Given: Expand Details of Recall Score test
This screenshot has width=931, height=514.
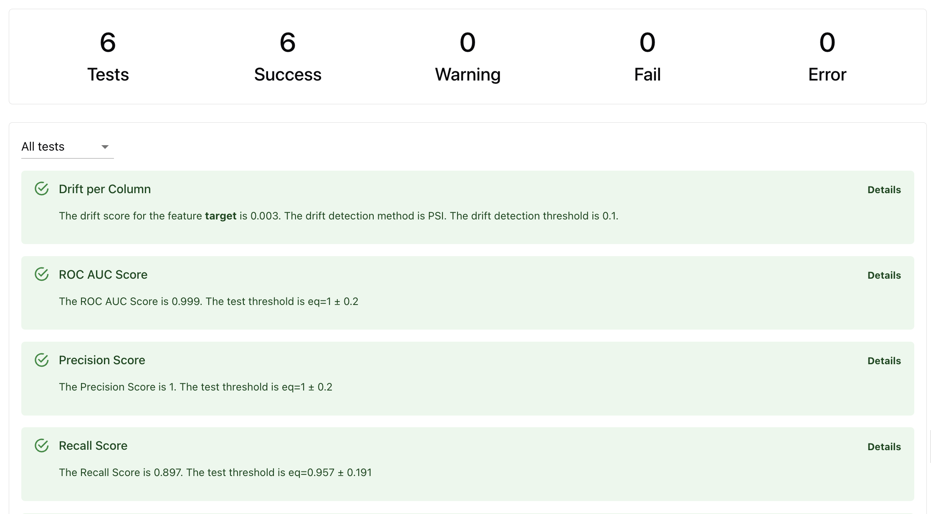Looking at the screenshot, I should coord(884,447).
